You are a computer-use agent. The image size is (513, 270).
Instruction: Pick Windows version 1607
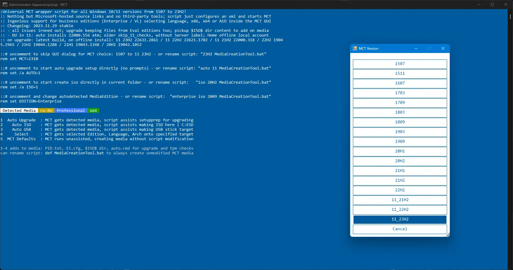click(x=400, y=83)
